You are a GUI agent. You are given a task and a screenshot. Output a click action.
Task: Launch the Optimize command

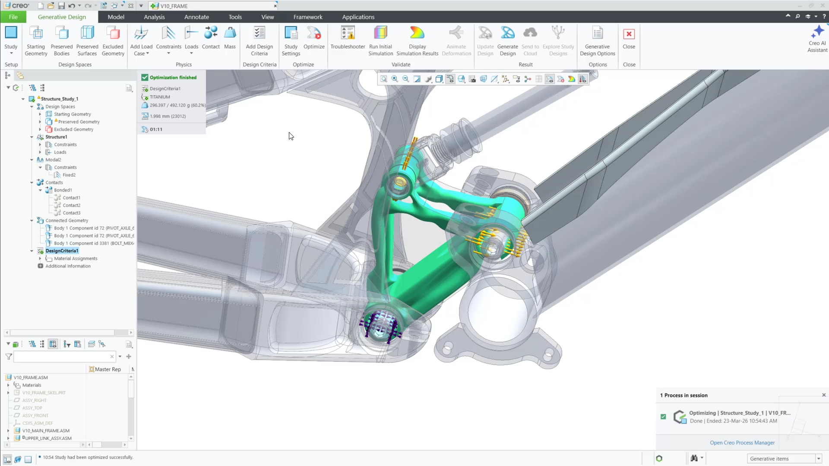click(314, 38)
